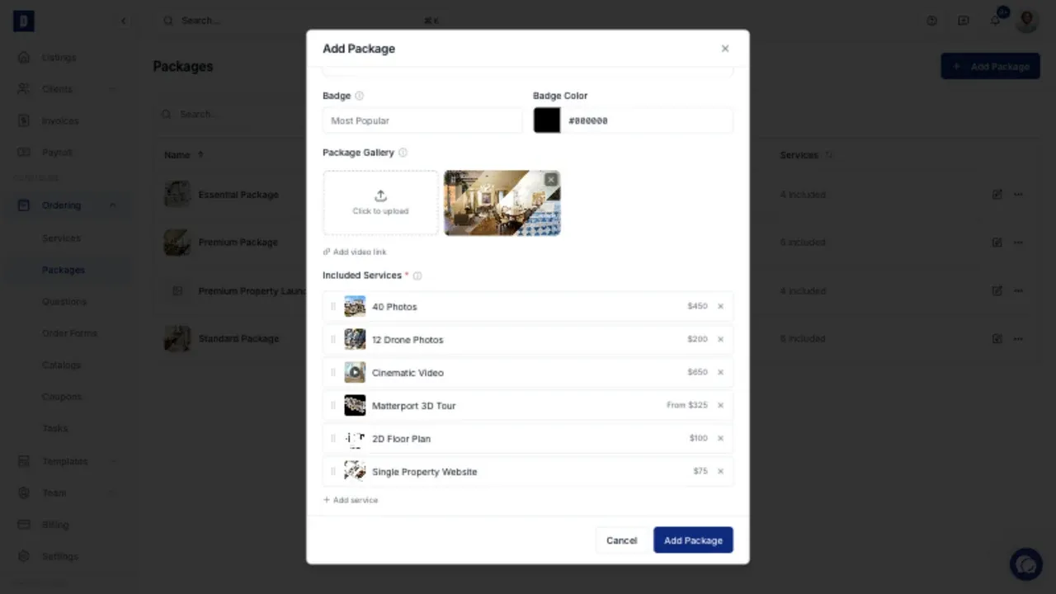Screen dimensions: 1056x594
Task: Open Tasks in sidebar
Action: [x=55, y=428]
